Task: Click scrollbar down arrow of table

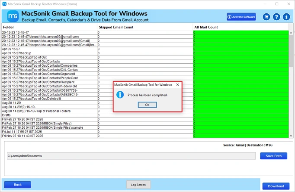Action: pos(291,136)
